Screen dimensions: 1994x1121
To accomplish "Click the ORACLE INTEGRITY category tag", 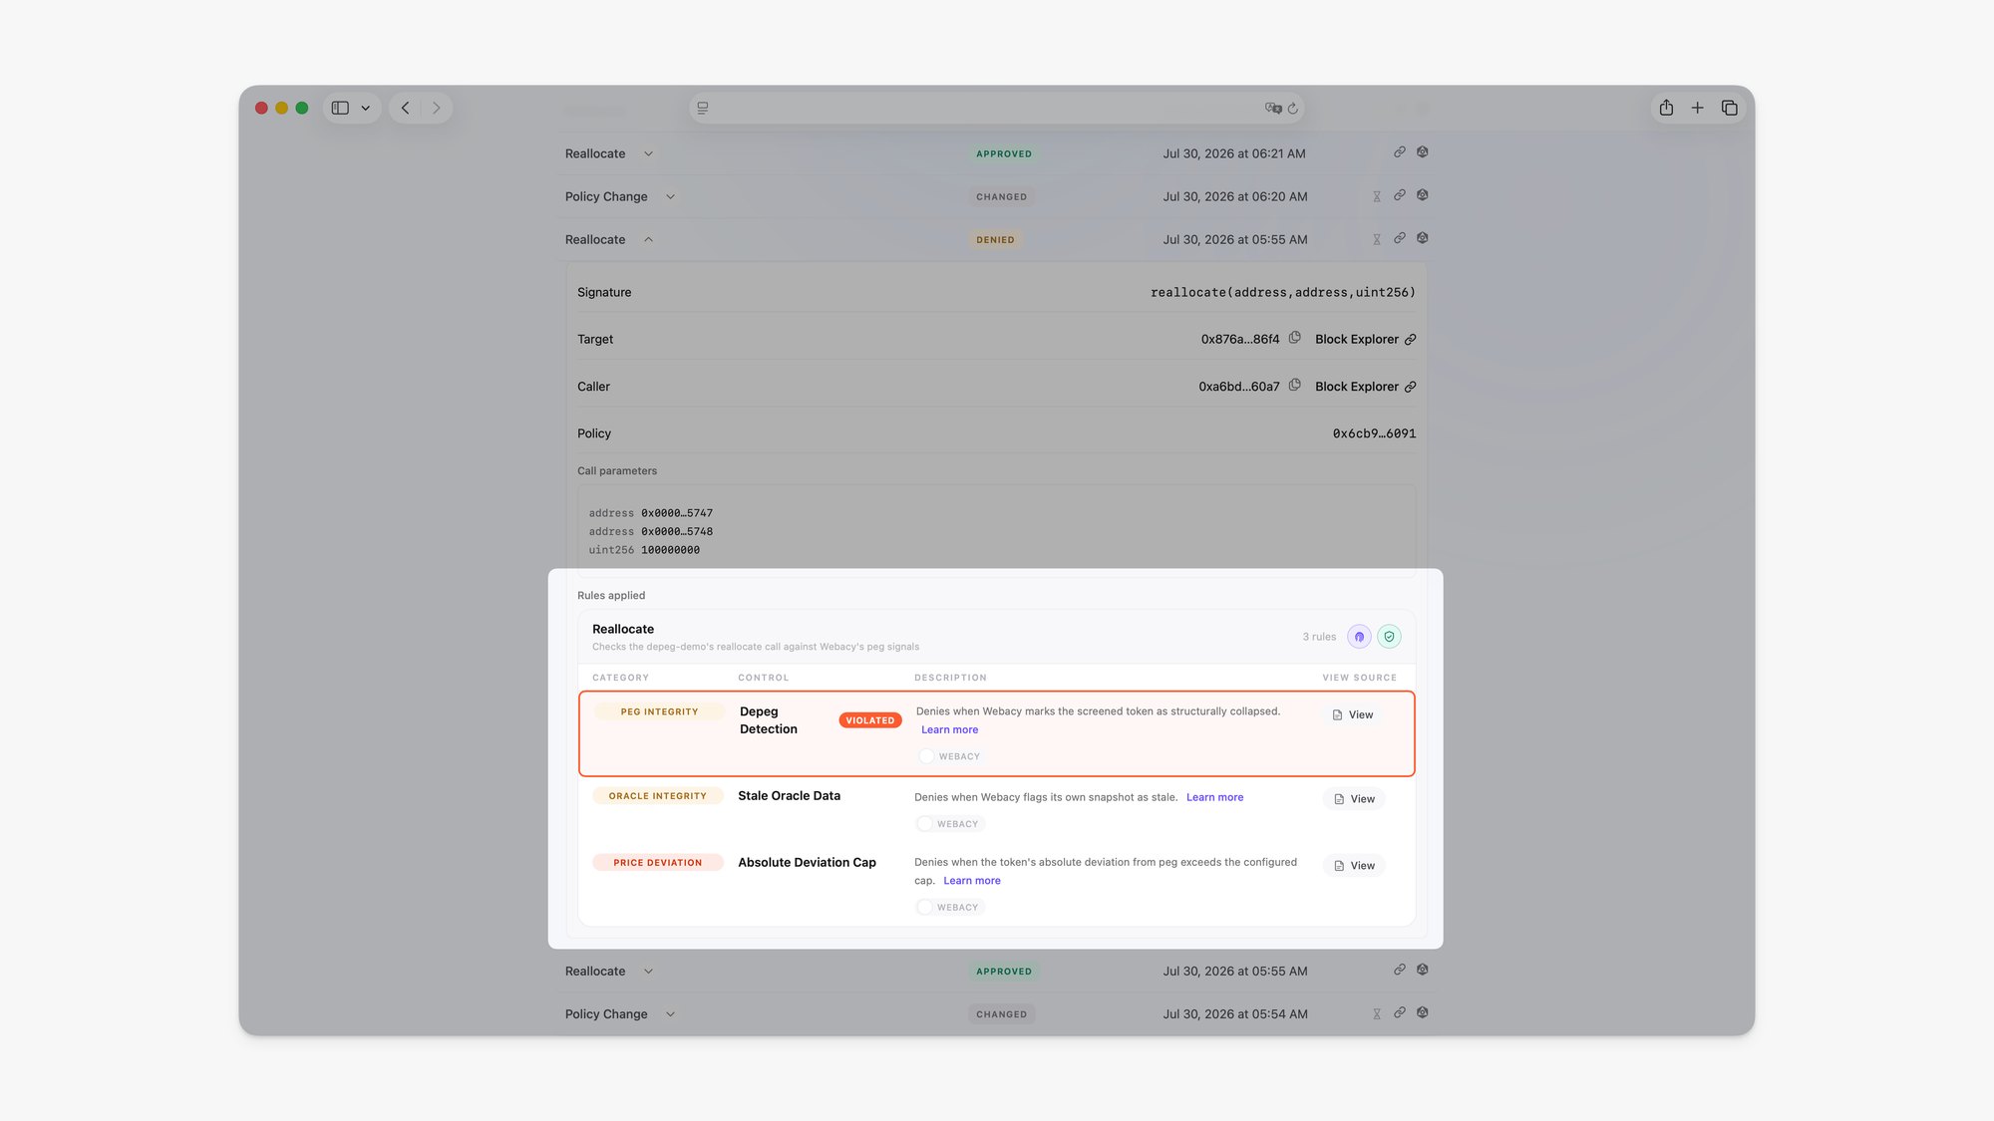I will pos(658,796).
